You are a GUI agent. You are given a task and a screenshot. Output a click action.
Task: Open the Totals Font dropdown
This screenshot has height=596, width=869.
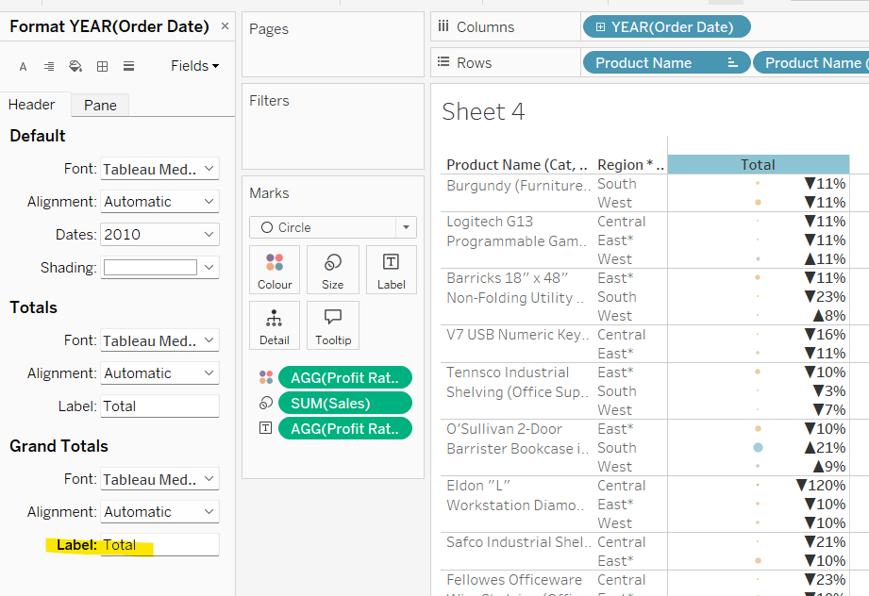[x=159, y=340]
